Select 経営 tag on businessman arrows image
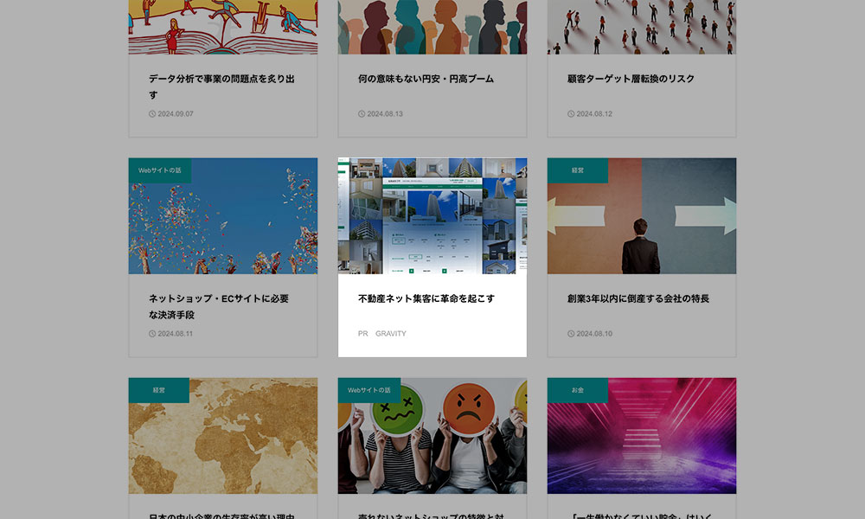 578,170
